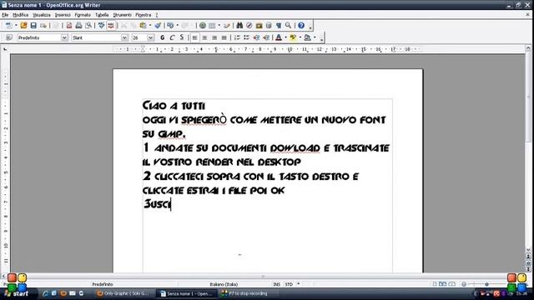This screenshot has width=534, height=300.
Task: Toggle nonprinting characters pilcrow icon
Action: [279, 26]
